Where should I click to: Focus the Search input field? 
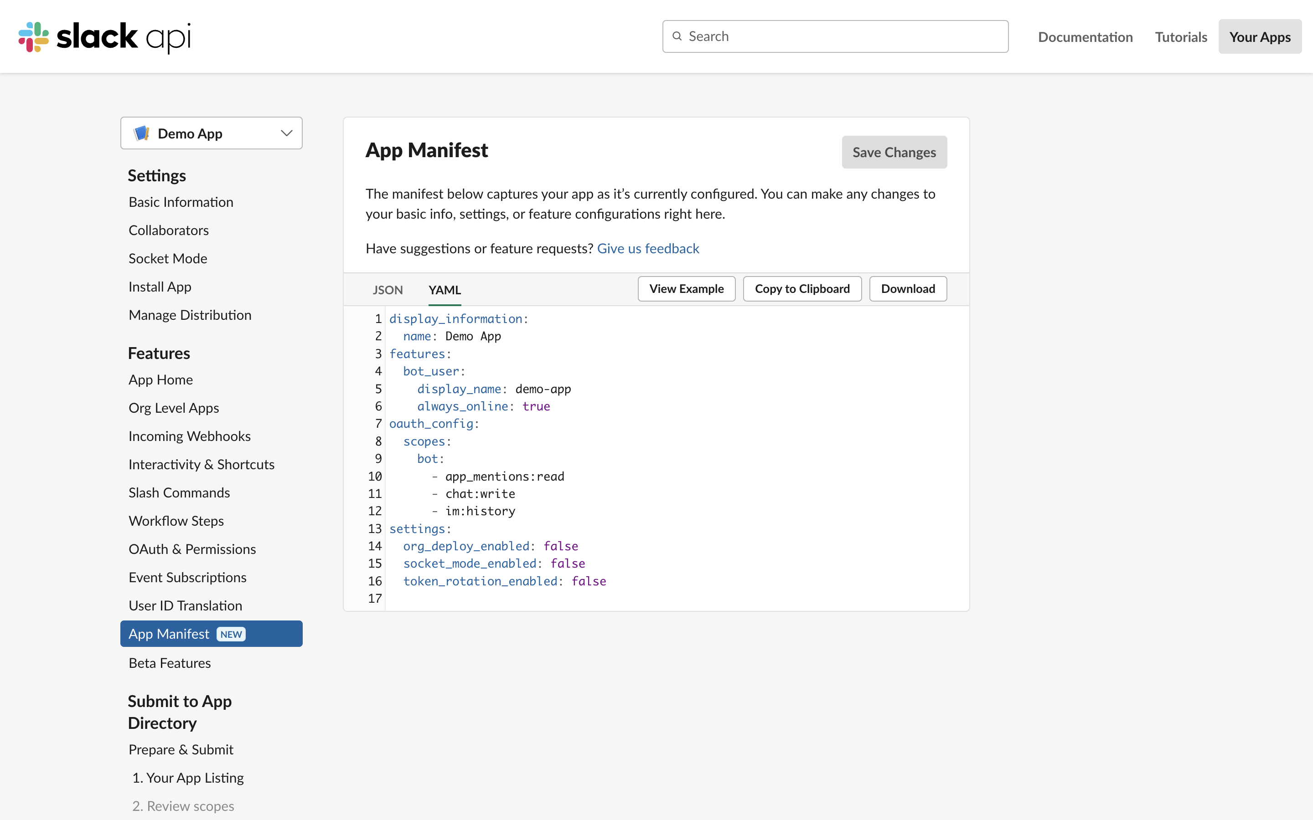[841, 36]
